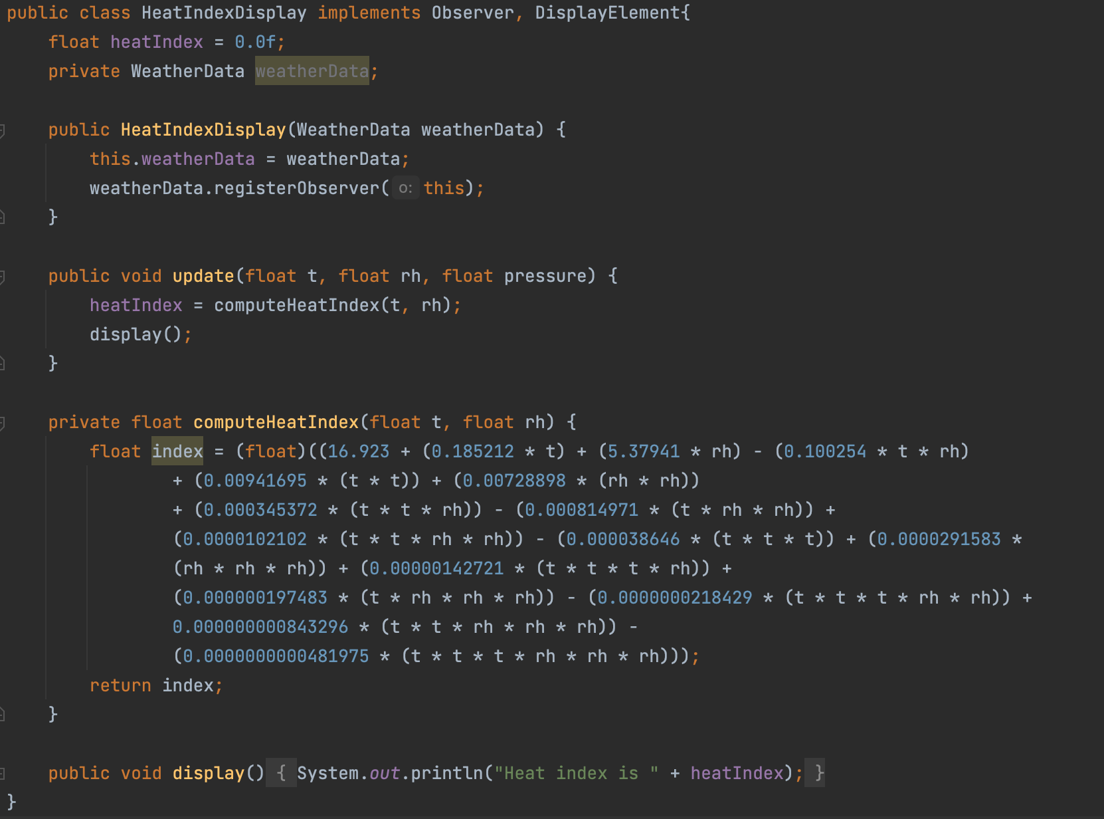
Task: Toggle gutter fold marker beside display() declaration
Action: click(2, 774)
